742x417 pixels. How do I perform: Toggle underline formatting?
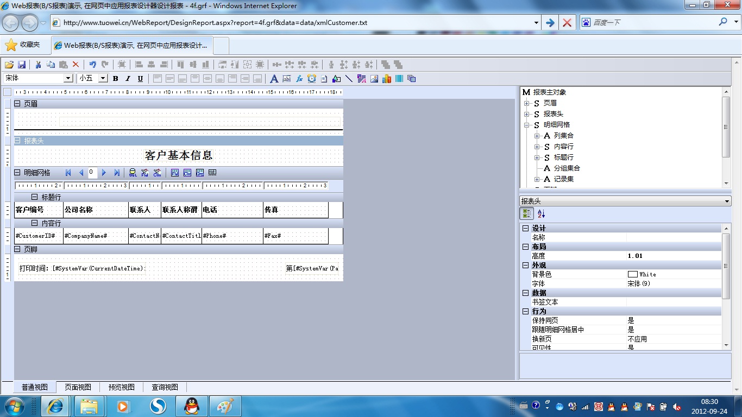point(140,79)
